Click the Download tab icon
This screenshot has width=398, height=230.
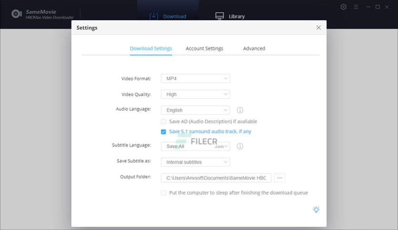[154, 16]
